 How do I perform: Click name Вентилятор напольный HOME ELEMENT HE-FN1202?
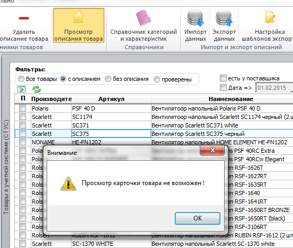(x=219, y=142)
